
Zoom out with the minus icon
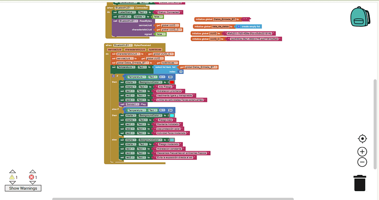pos(362,162)
